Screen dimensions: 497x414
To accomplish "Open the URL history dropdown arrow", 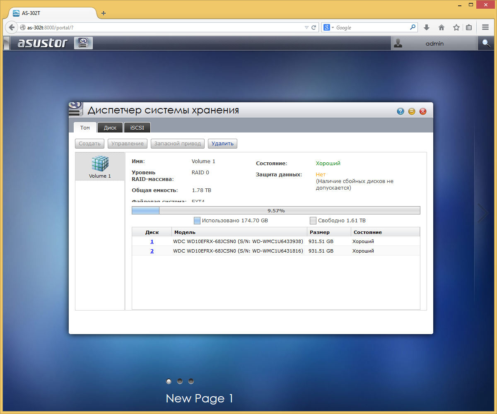I will click(306, 28).
